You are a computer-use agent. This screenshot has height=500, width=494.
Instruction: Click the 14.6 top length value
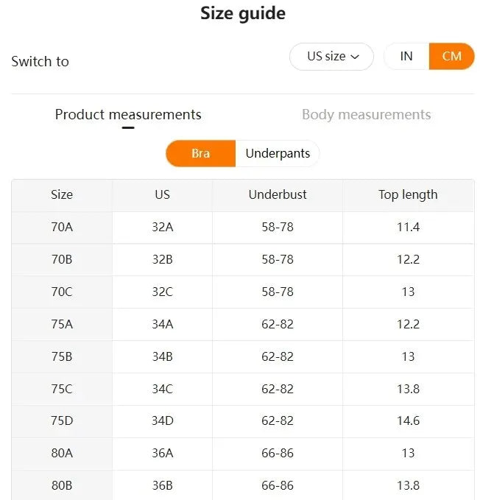(x=408, y=421)
